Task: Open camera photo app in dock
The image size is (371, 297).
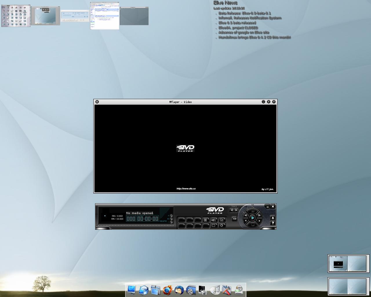Action: coord(203,290)
